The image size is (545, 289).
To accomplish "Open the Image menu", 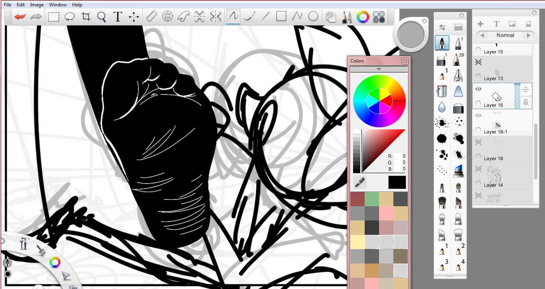I will (x=37, y=5).
